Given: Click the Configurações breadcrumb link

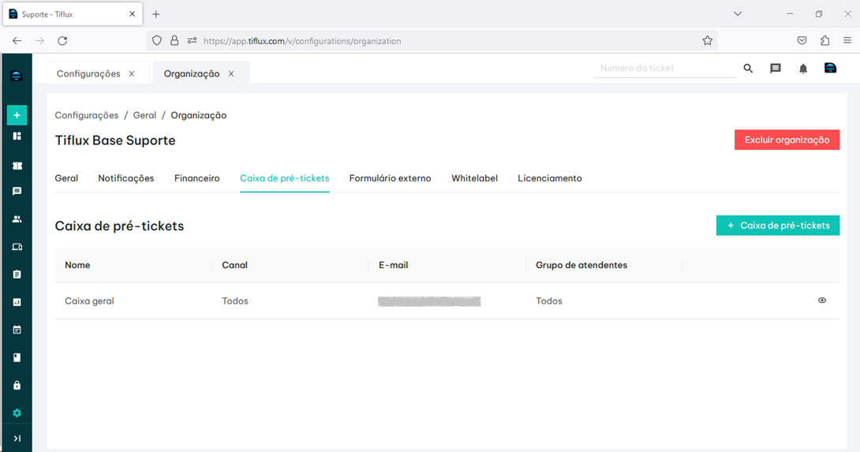Looking at the screenshot, I should pyautogui.click(x=87, y=115).
